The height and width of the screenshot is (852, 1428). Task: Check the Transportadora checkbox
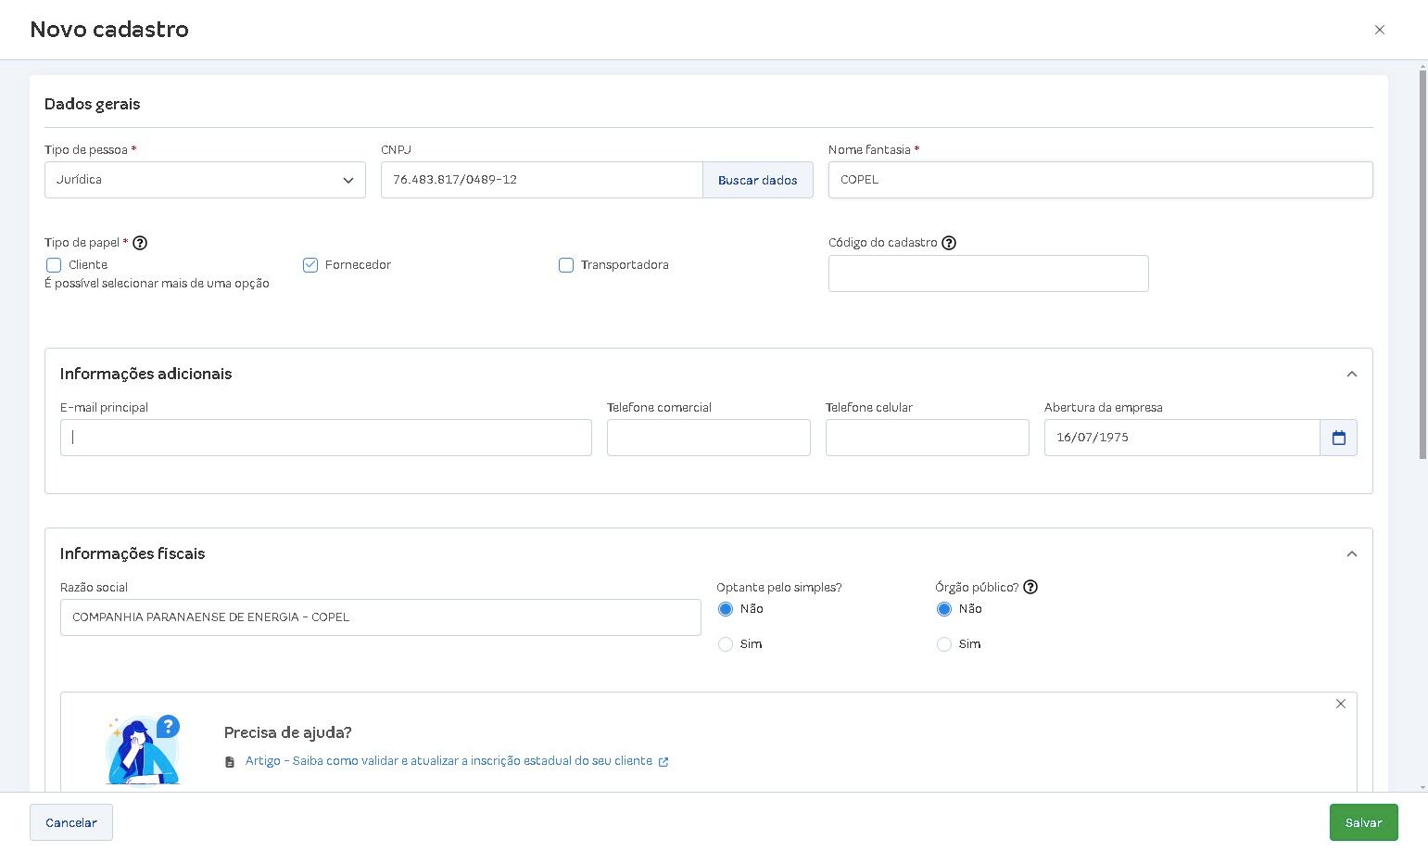tap(566, 265)
